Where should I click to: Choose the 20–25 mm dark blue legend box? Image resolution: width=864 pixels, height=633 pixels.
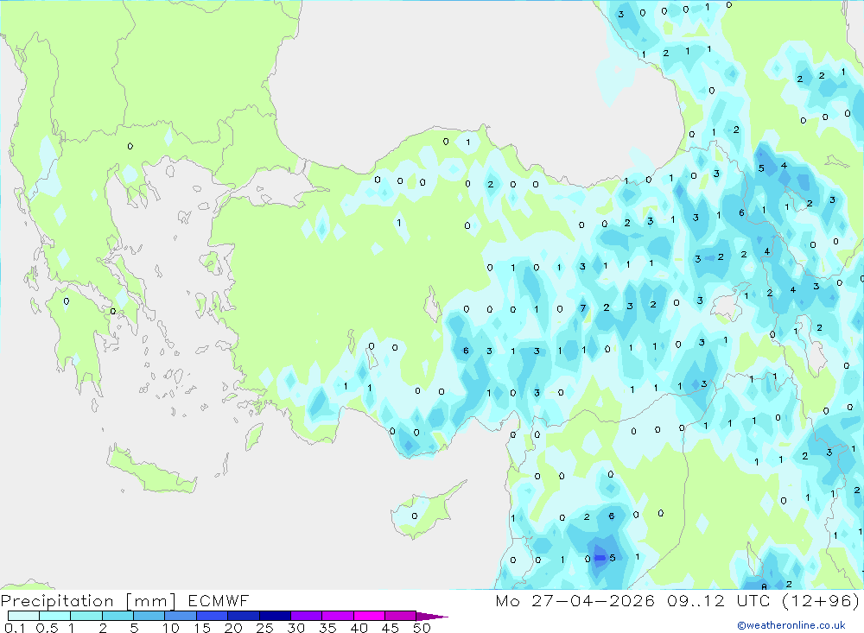[x=244, y=616]
